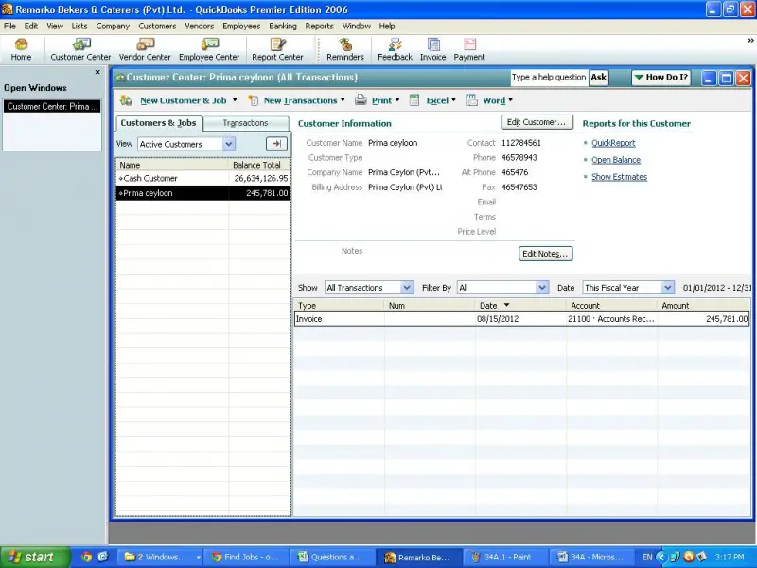This screenshot has height=568, width=757.
Task: Open the File menu
Action: pos(9,27)
